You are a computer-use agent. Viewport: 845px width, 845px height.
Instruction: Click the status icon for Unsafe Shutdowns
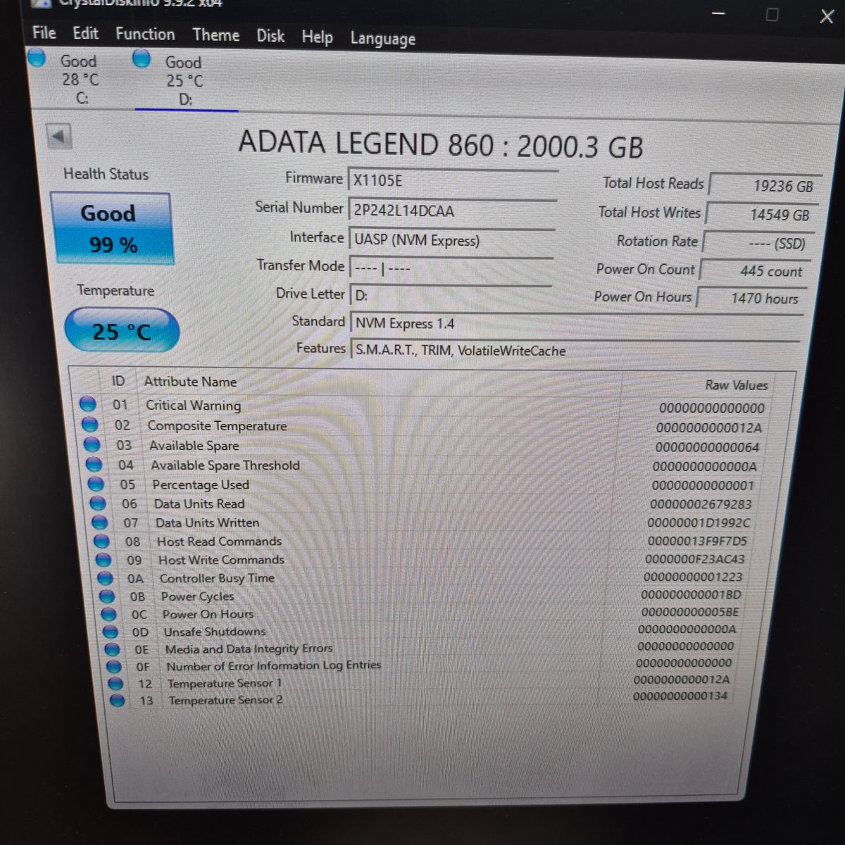(111, 632)
